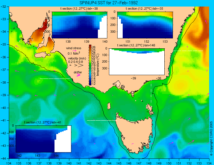
Task: Click King Island northwest of Tasmania
Action: tap(109, 106)
